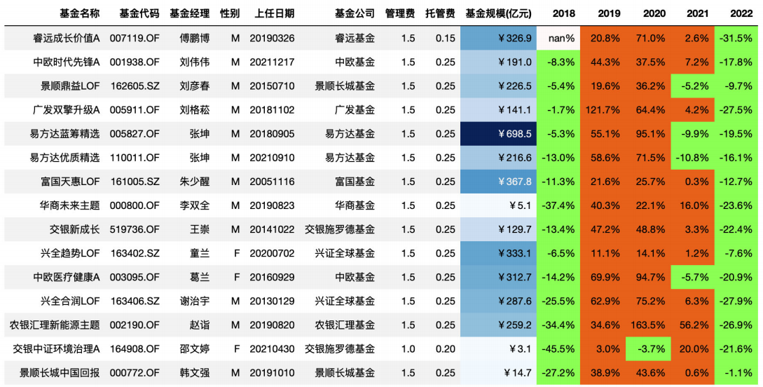The image size is (763, 387).
Task: Click manager name 韩文强
Action: click(x=195, y=373)
